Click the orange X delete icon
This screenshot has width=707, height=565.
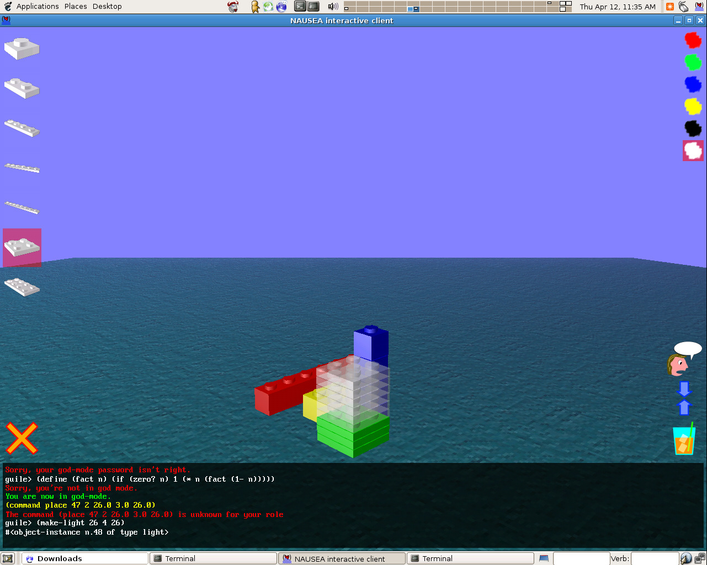[x=22, y=438]
